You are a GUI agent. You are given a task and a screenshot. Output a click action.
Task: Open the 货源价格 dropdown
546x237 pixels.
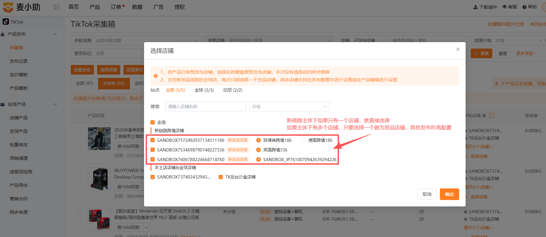508,41
